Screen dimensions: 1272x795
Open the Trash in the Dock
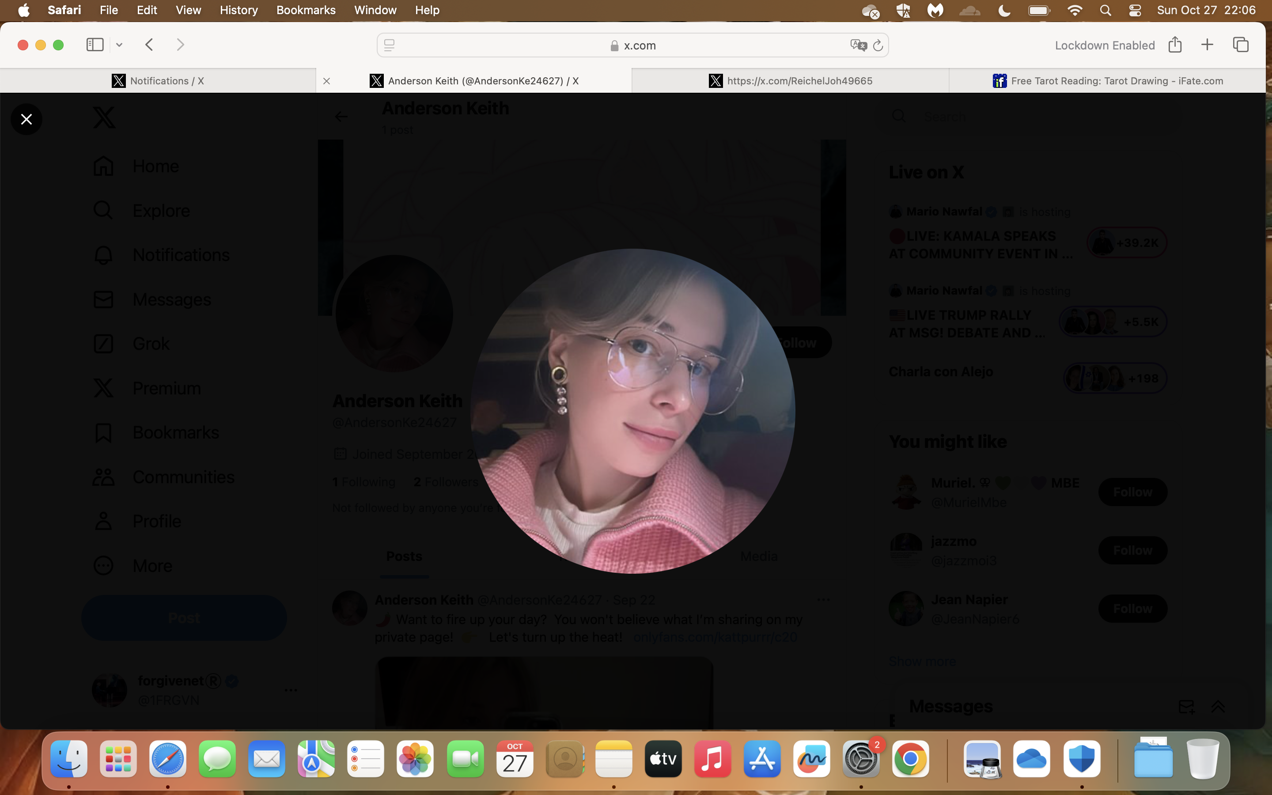pyautogui.click(x=1203, y=759)
